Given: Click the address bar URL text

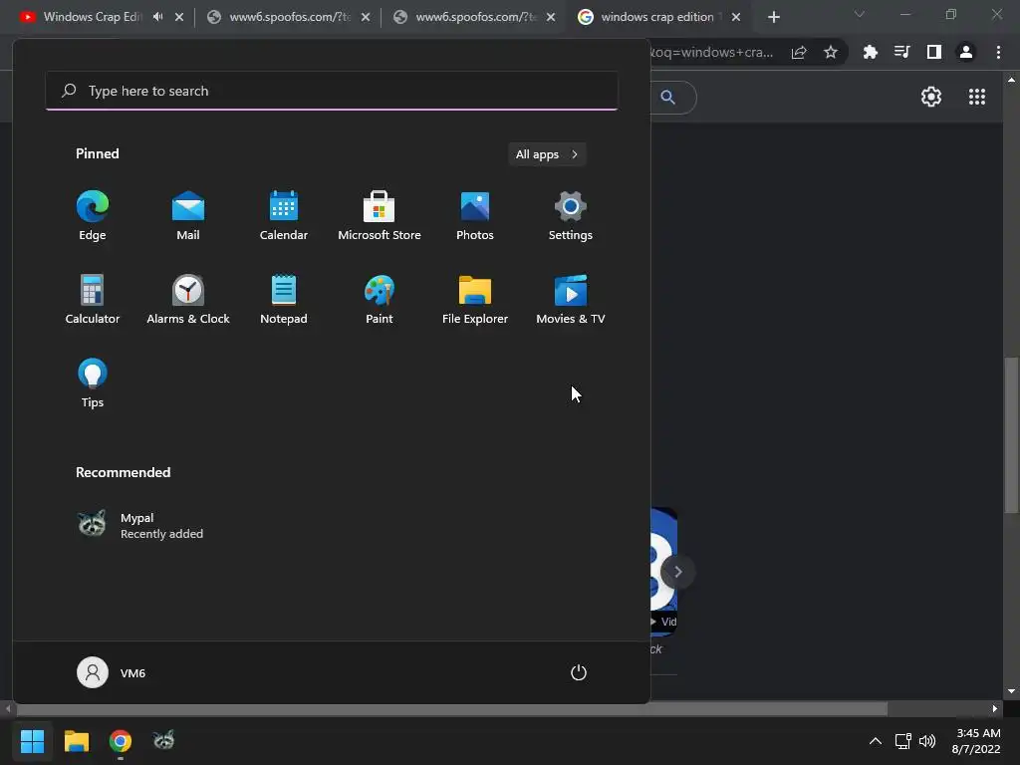Looking at the screenshot, I should pos(712,52).
